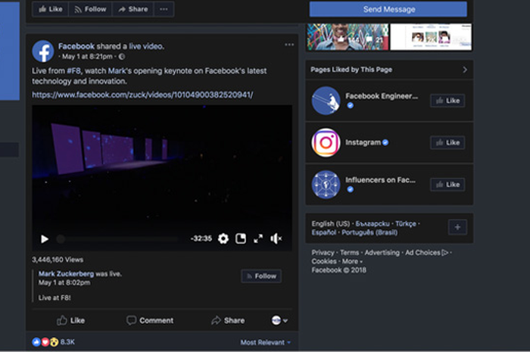The image size is (530, 352).
Task: Switch language to Türkçe
Action: point(406,223)
